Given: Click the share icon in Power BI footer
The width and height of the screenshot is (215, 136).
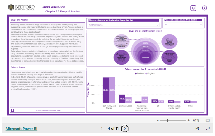Looking at the screenshot, I should click(197, 128).
